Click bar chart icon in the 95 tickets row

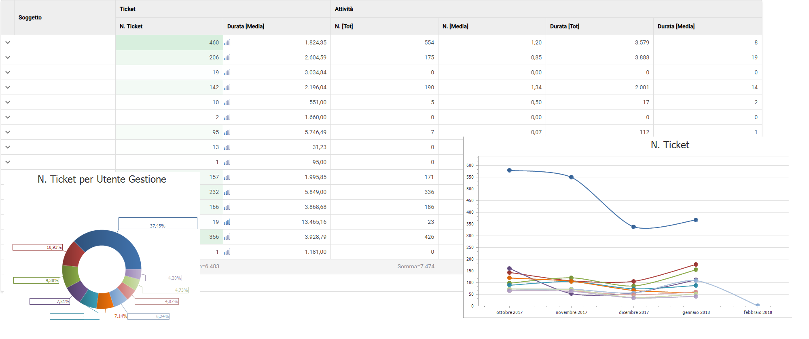[x=227, y=132]
